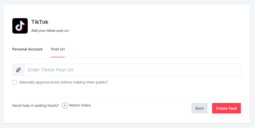The width and height of the screenshot is (255, 128).
Task: Open the Watch Video link
Action: click(80, 105)
